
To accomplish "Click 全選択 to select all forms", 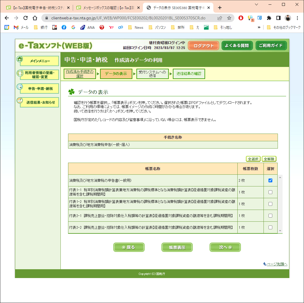I will click(x=253, y=159).
